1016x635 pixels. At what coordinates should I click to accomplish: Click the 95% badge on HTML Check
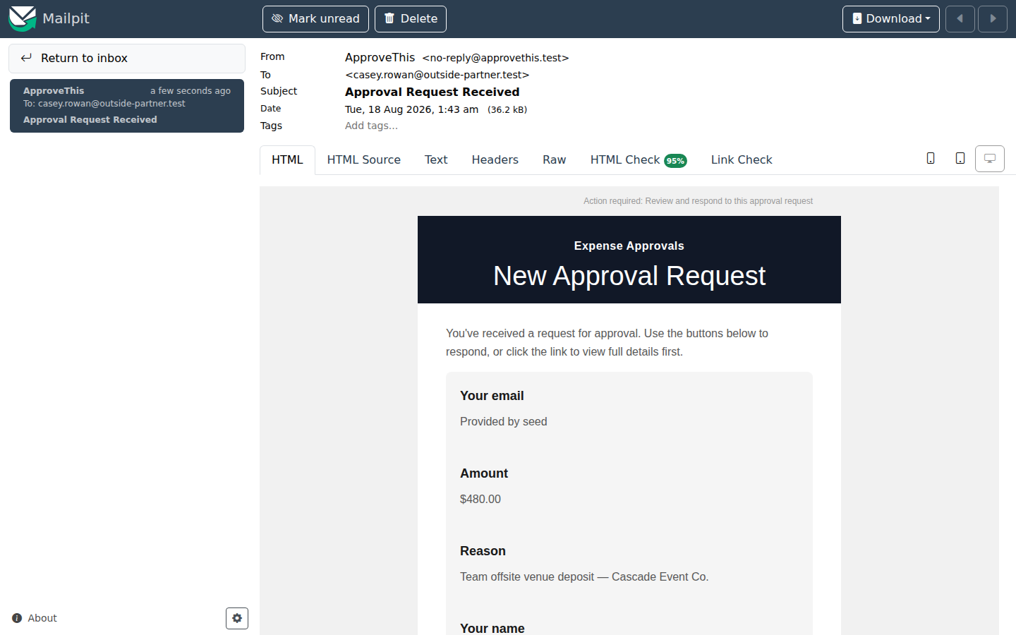tap(675, 161)
